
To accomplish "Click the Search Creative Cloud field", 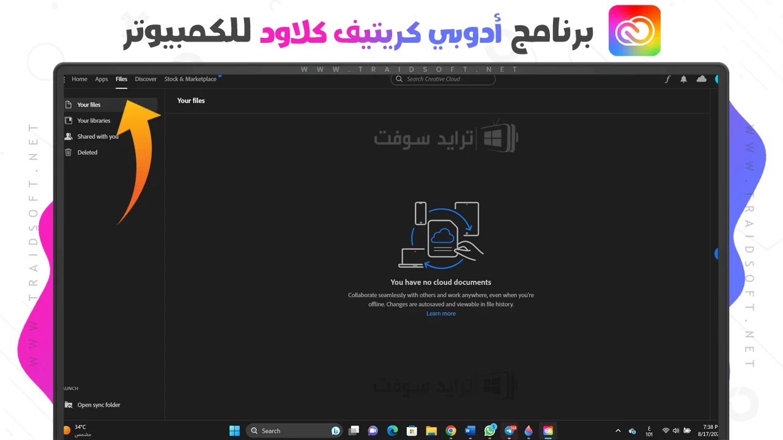I will click(443, 79).
